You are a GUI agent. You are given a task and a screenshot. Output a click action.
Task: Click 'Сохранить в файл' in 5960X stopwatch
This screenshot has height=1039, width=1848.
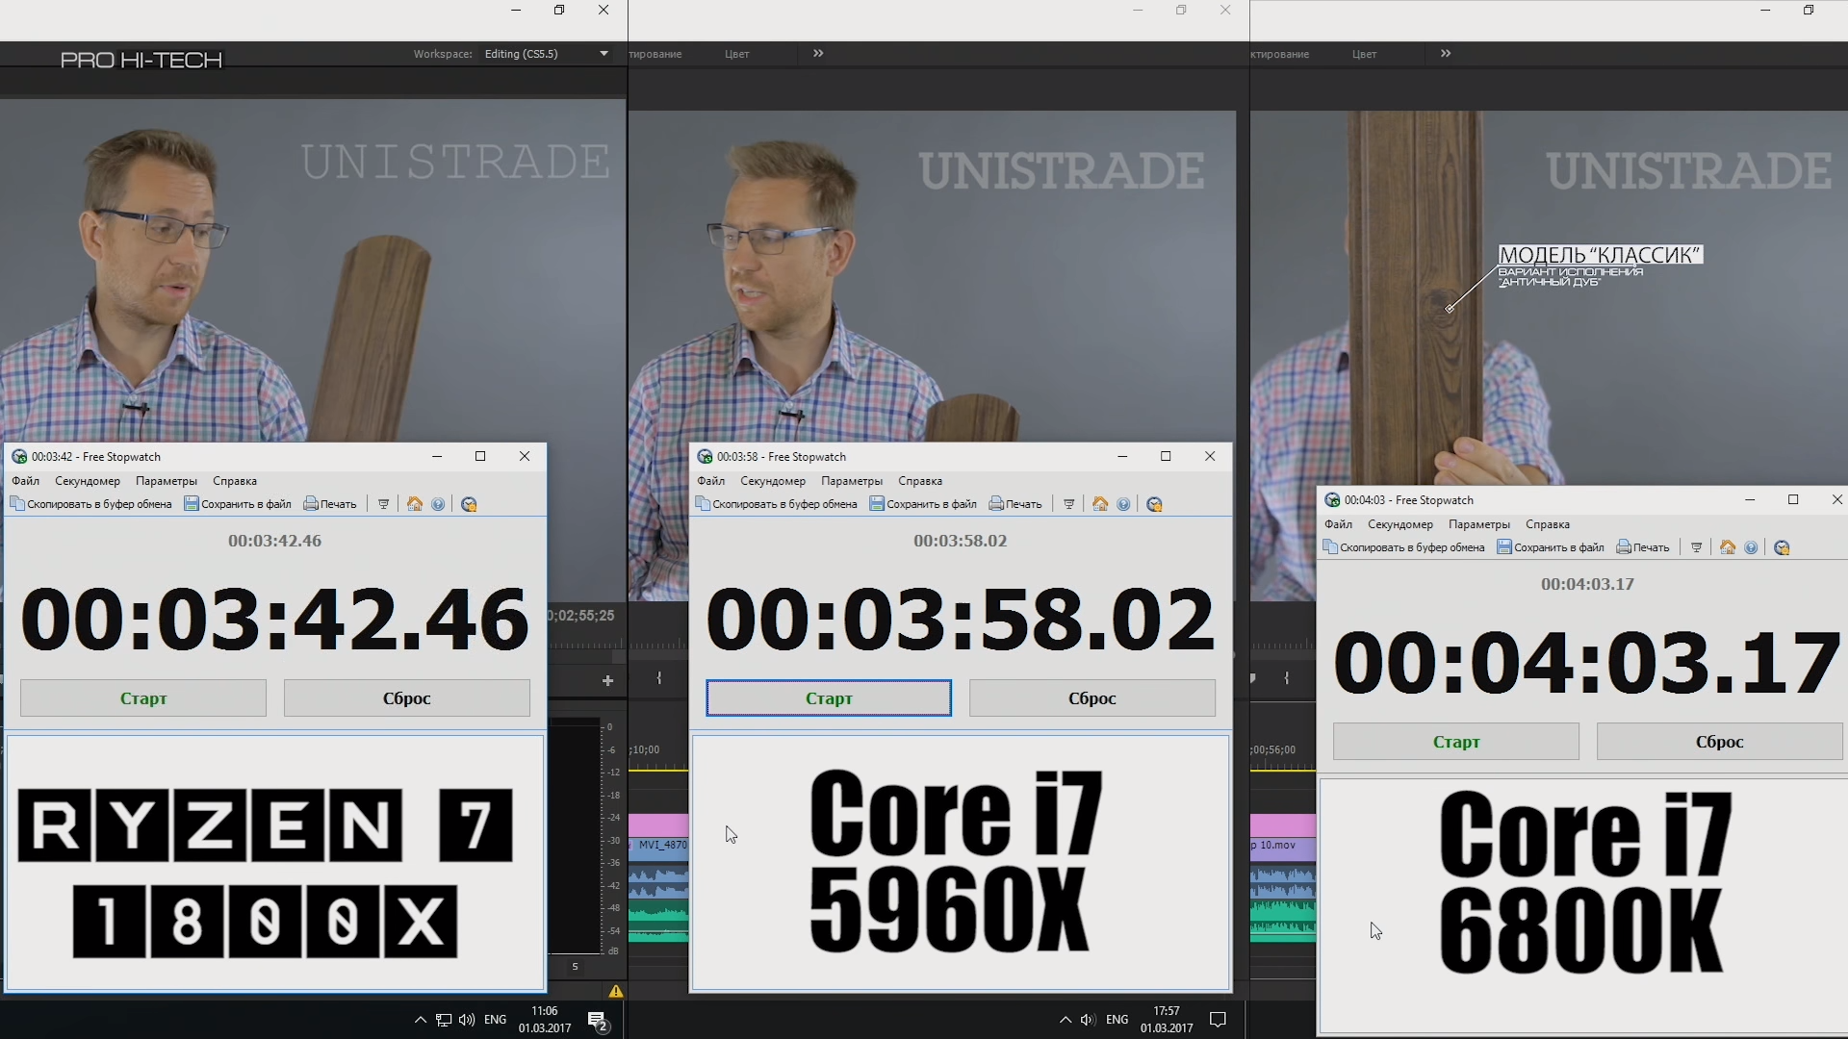(923, 504)
